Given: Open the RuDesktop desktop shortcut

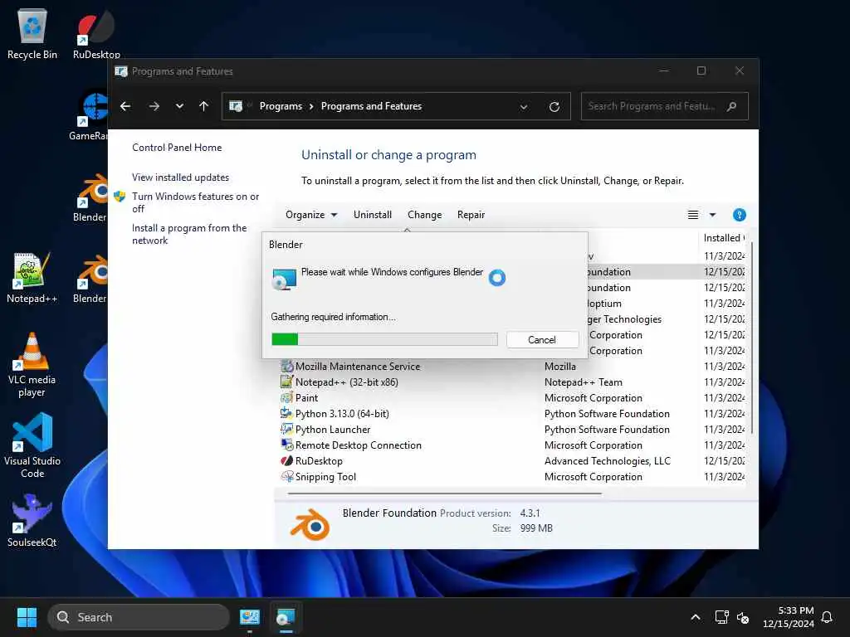Looking at the screenshot, I should click(x=96, y=33).
